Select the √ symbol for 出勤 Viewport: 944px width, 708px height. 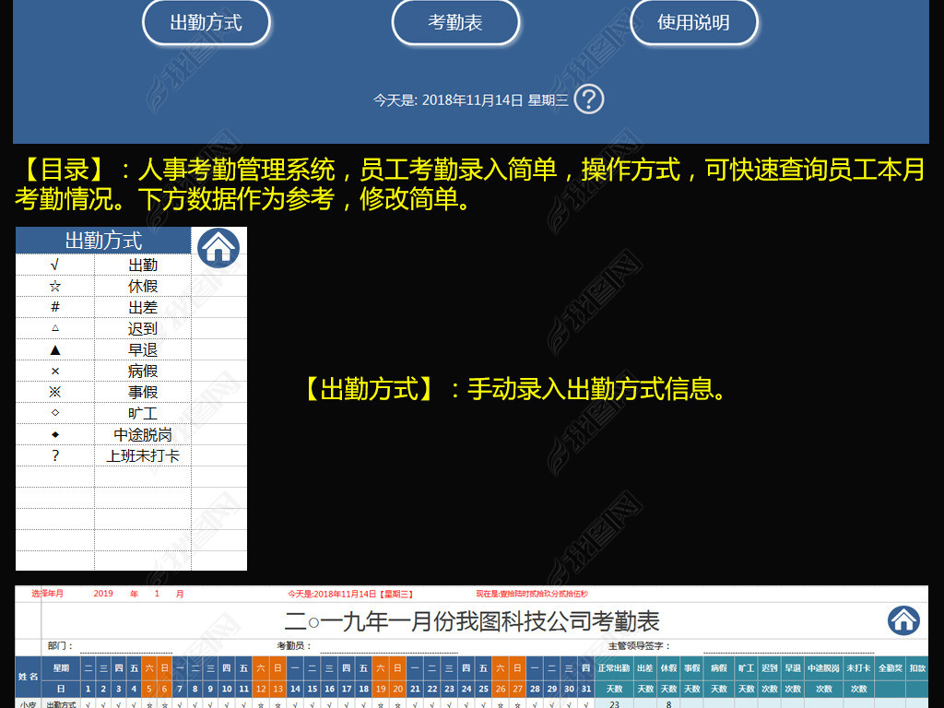click(53, 265)
